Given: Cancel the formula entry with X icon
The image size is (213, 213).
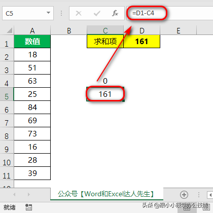Looking at the screenshot, I should [x=79, y=13].
